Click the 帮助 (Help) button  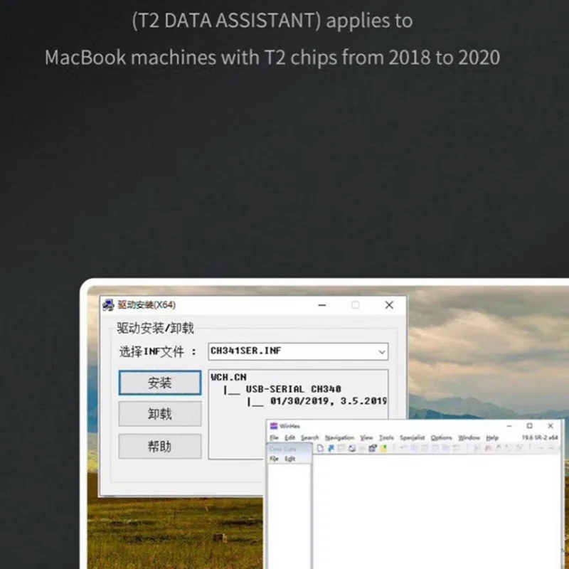tap(159, 446)
